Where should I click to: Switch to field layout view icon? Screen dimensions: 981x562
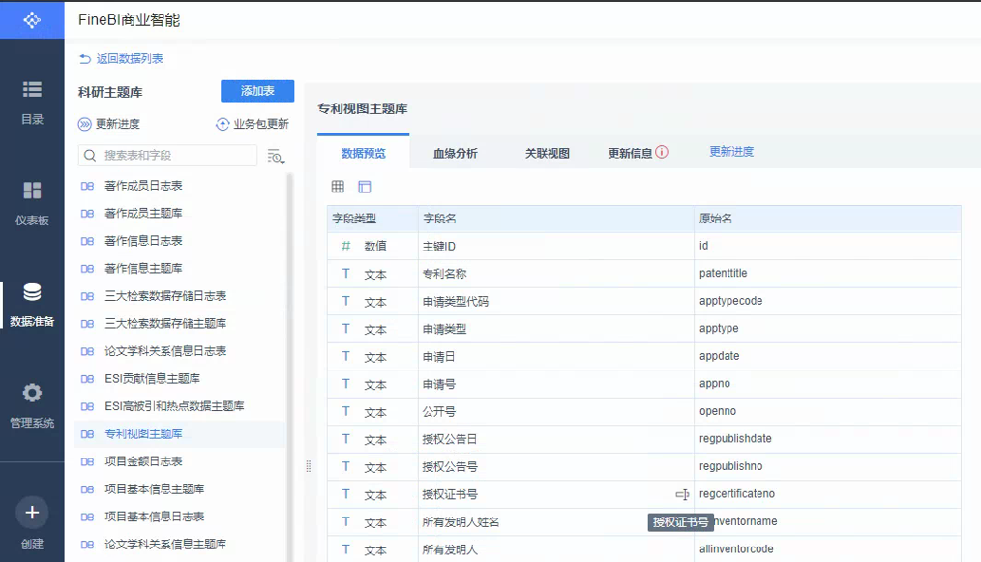pyautogui.click(x=365, y=187)
